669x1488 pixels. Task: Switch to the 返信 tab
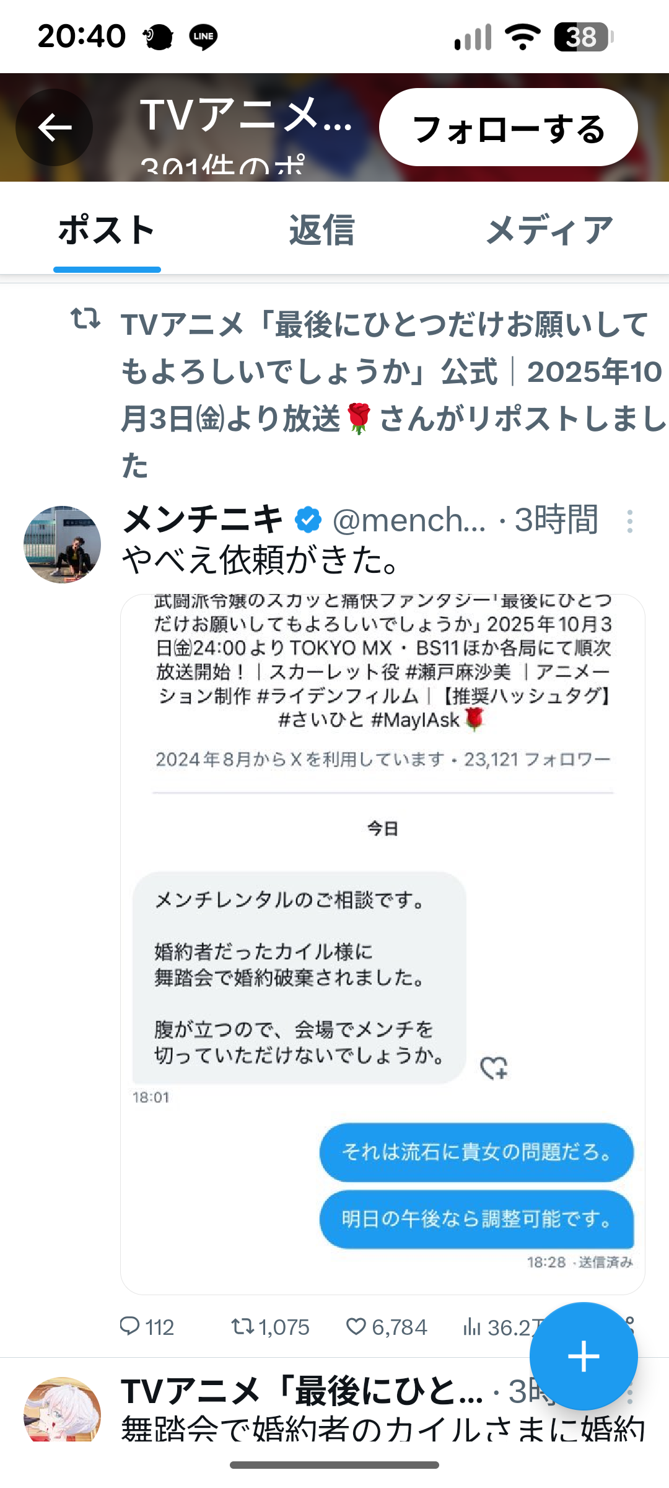pyautogui.click(x=321, y=231)
